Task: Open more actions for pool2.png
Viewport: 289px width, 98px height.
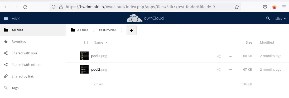Action: click(x=230, y=70)
